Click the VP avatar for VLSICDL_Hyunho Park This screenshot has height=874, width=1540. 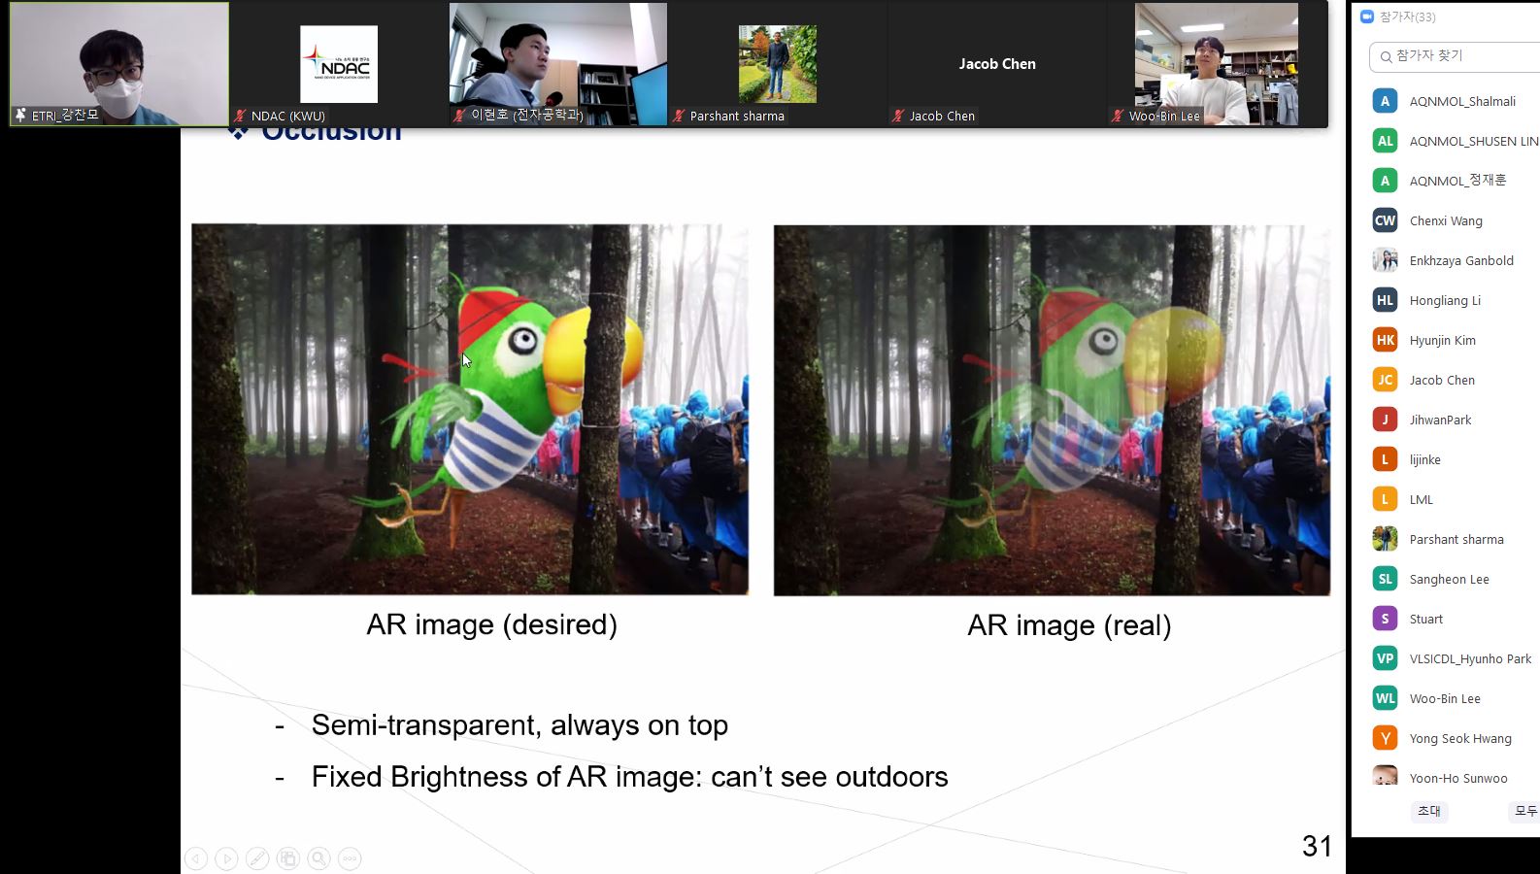1385,658
